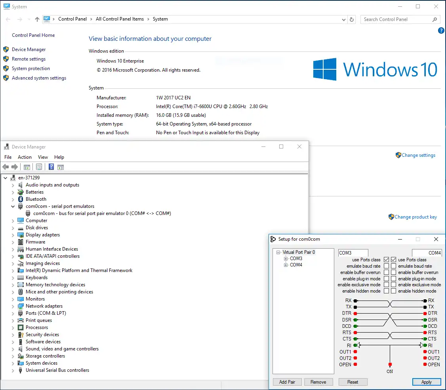The width and height of the screenshot is (446, 390).
Task: Expand the Ports (COM & LPT) node
Action: coord(13,313)
